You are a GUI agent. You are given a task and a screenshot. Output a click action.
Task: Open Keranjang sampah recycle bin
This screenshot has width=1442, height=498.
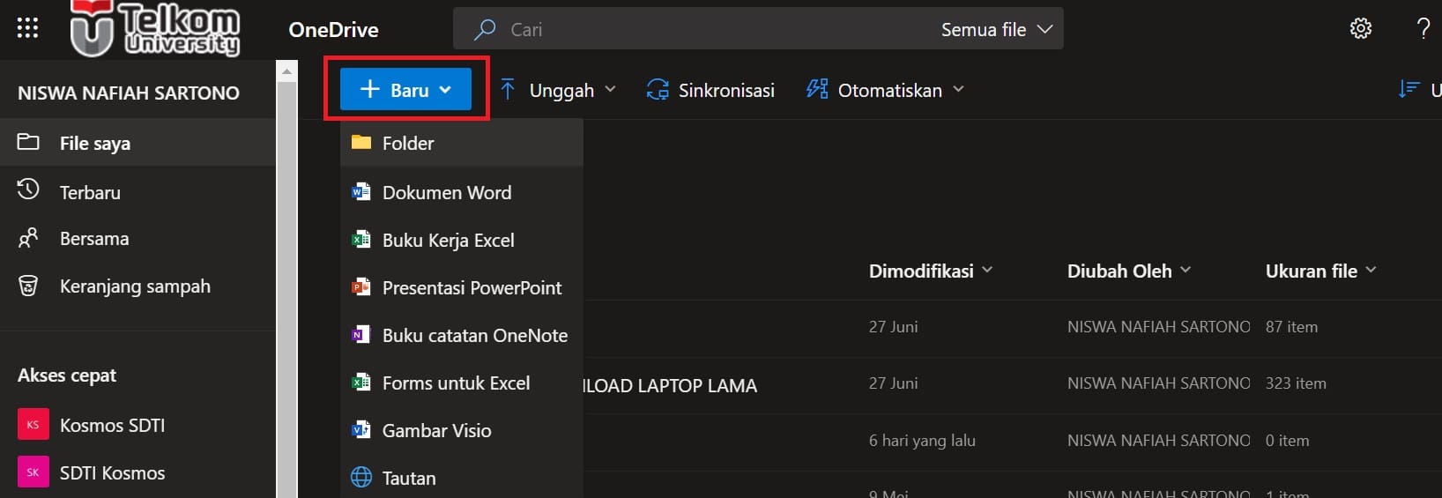pyautogui.click(x=134, y=286)
